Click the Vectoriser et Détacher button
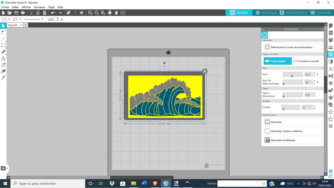 tap(292, 140)
